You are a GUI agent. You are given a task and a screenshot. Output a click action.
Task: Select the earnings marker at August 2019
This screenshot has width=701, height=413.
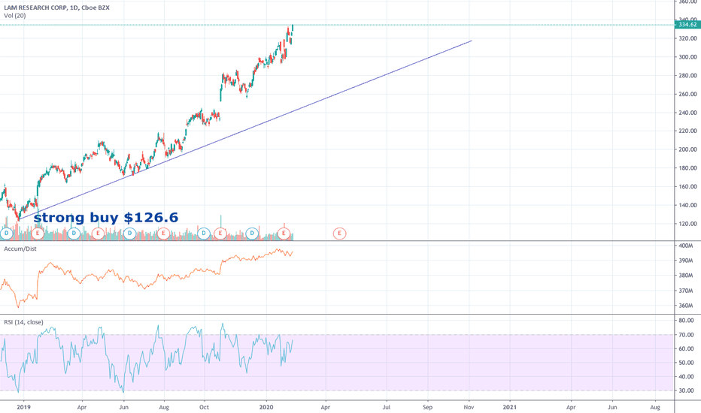coord(163,233)
